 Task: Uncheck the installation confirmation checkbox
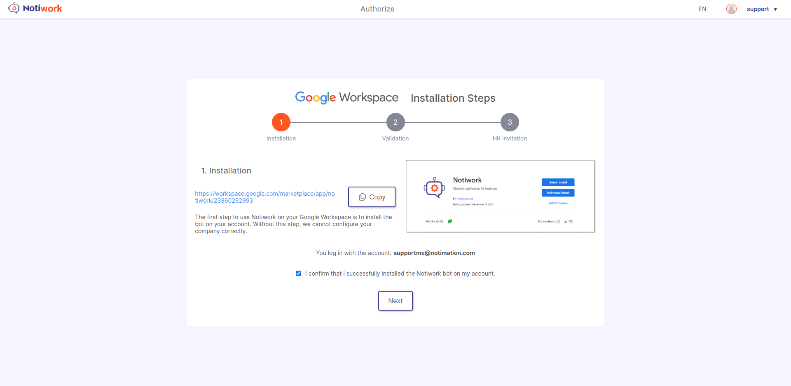[299, 274]
